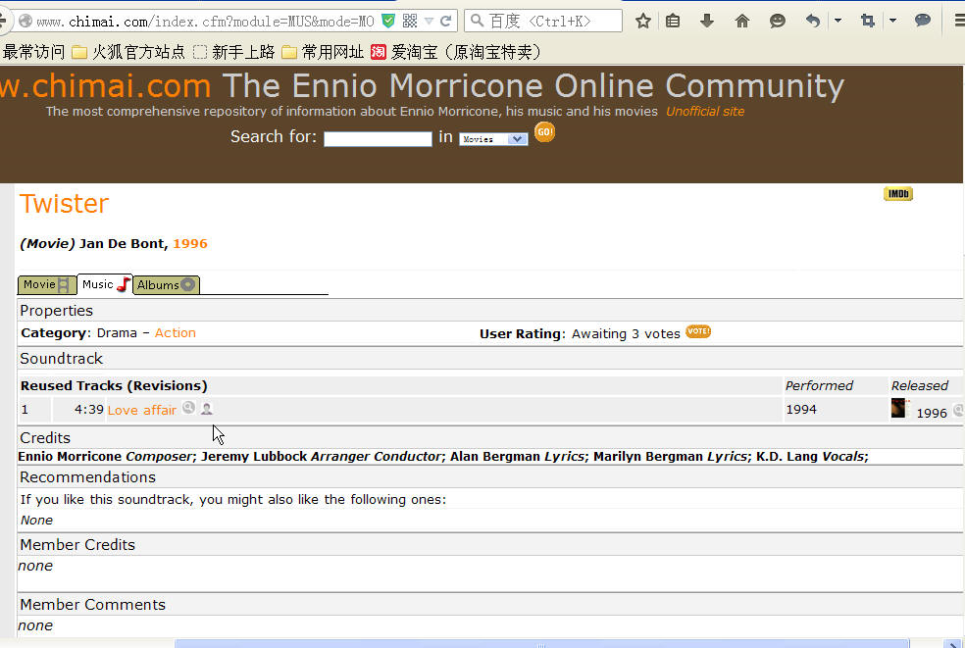
Task: Open the album cover thumbnail in Released column
Action: pos(898,408)
